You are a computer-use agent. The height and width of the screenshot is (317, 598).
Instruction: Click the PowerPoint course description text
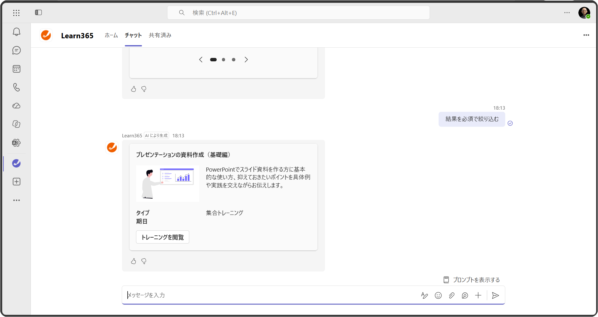click(258, 177)
